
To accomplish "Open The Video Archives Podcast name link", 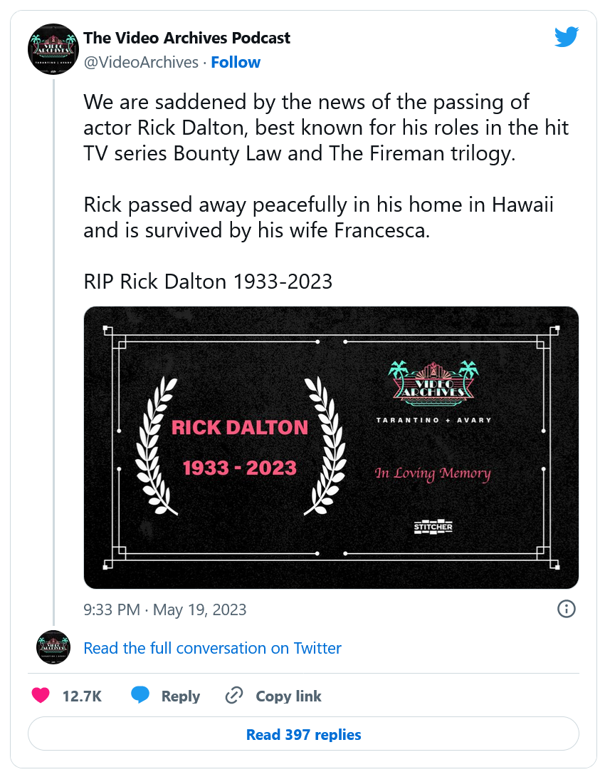I will click(187, 38).
